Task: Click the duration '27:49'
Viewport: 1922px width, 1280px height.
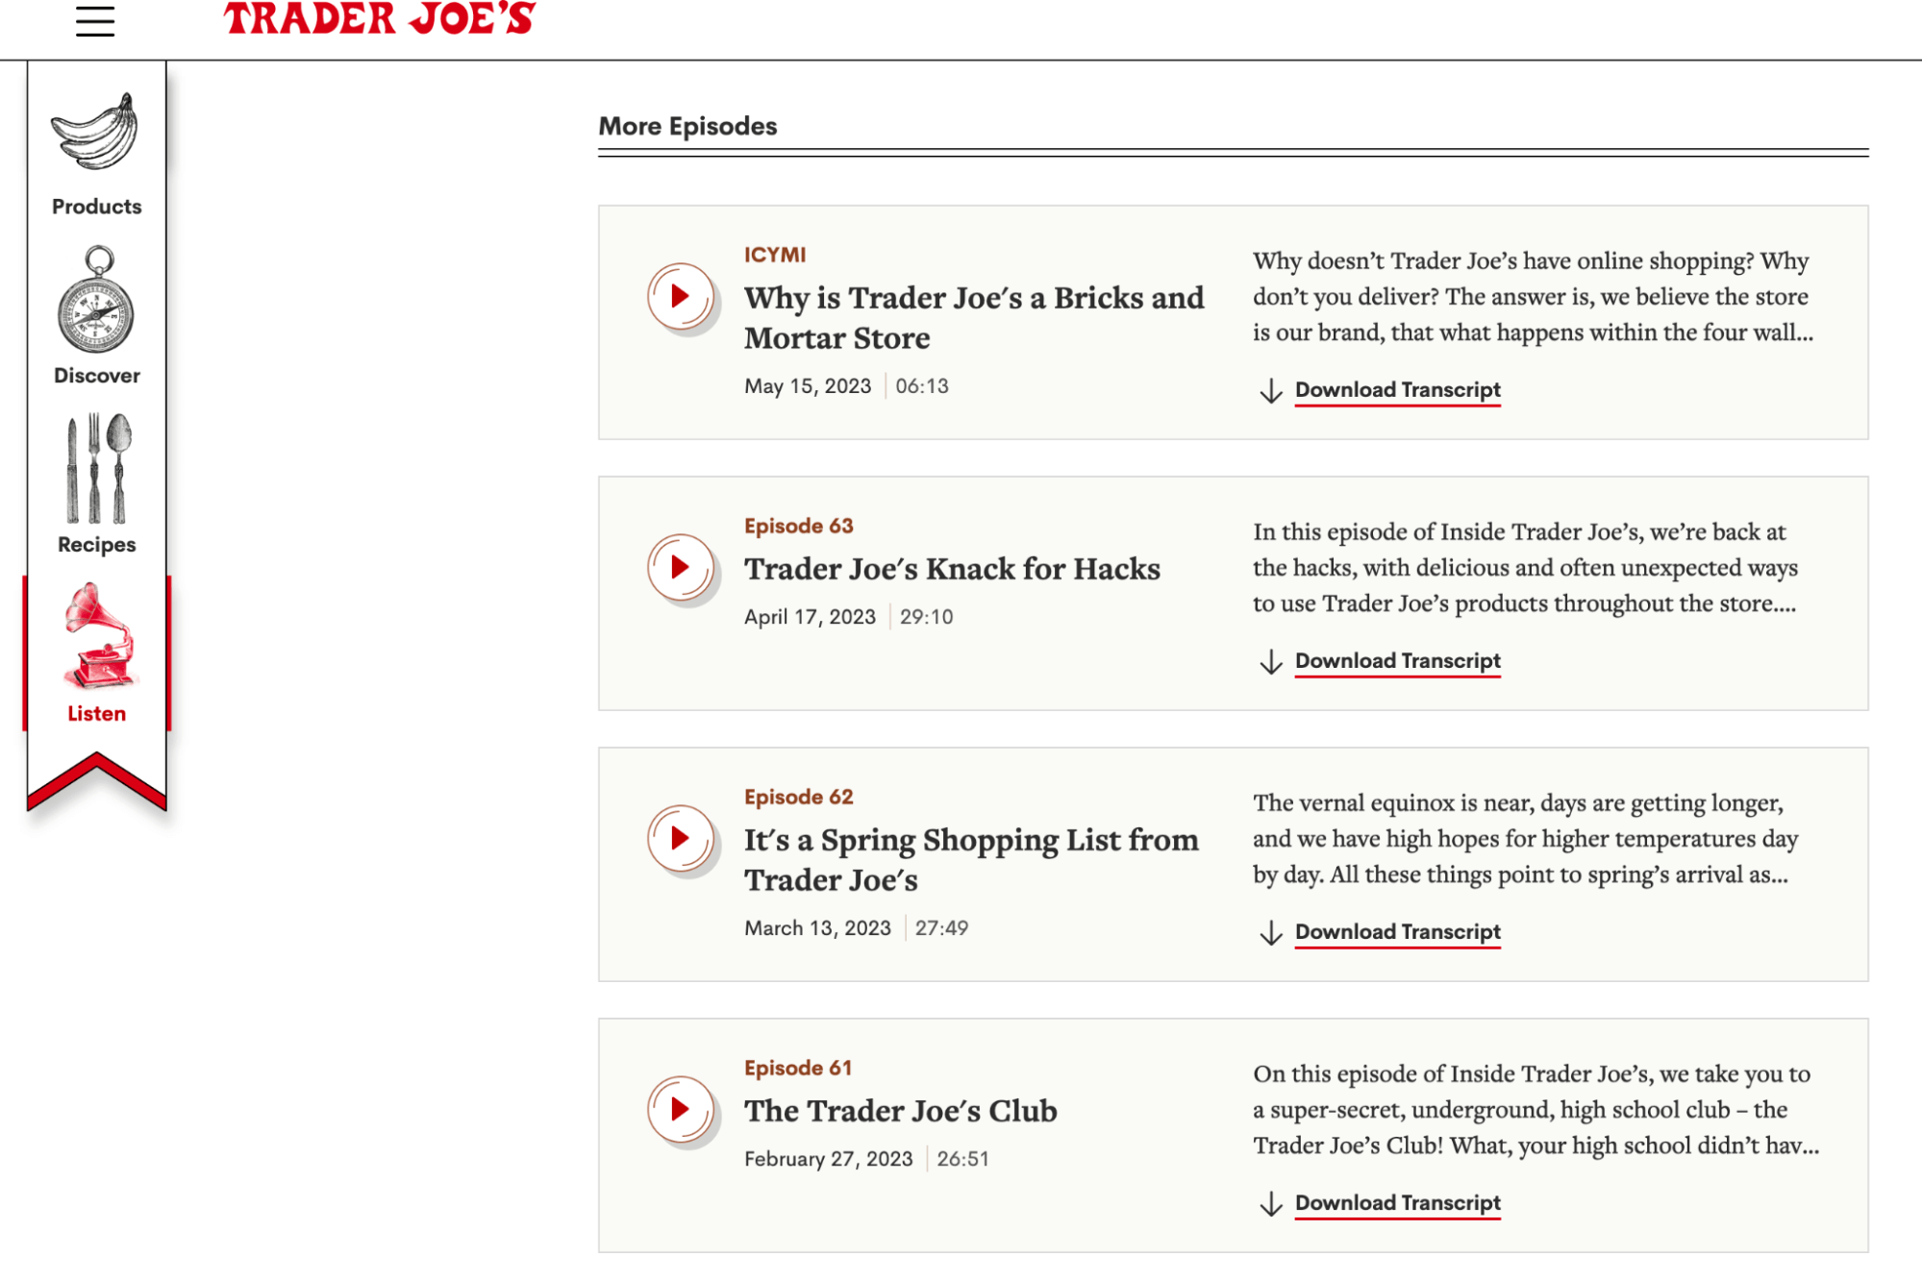Action: pyautogui.click(x=942, y=928)
